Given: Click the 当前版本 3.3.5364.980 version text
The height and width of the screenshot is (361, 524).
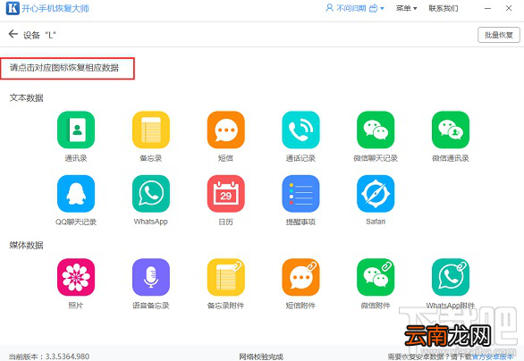Looking at the screenshot, I should tap(49, 357).
